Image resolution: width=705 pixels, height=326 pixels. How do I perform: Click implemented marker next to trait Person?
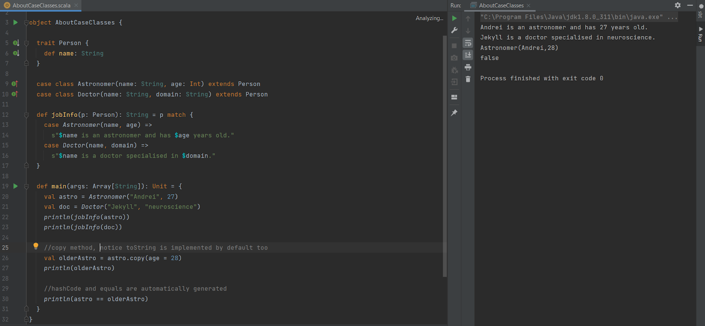point(16,43)
